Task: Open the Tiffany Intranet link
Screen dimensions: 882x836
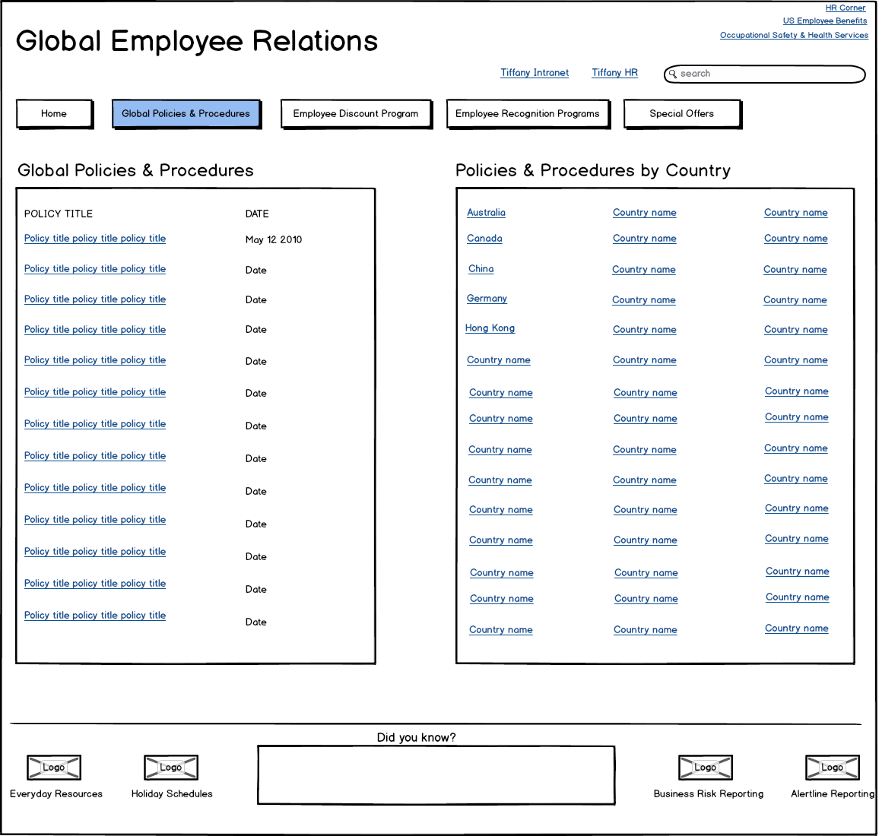Action: 535,72
